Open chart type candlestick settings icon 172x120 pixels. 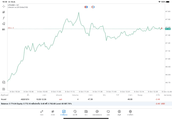tap(3, 12)
